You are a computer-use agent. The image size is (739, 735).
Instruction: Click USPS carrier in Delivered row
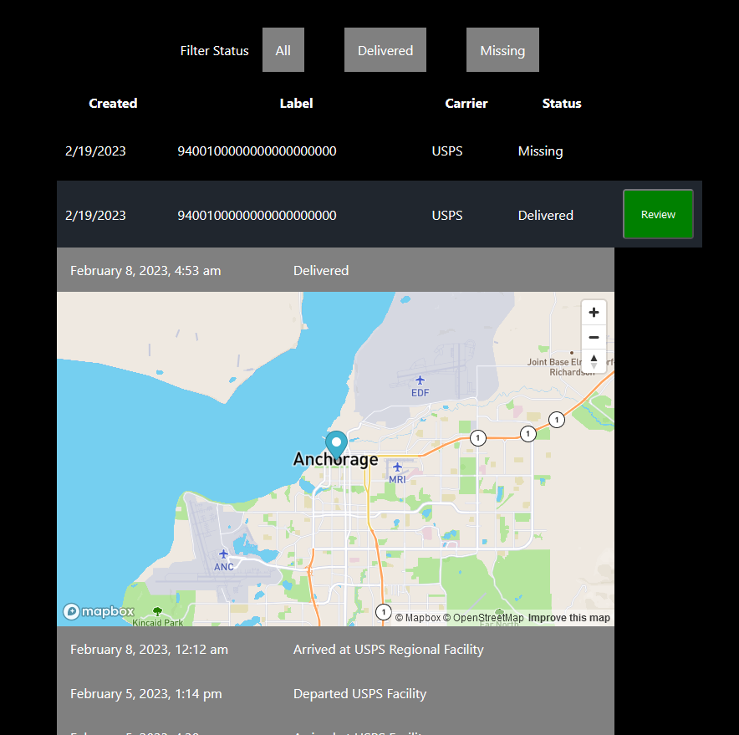pyautogui.click(x=446, y=215)
